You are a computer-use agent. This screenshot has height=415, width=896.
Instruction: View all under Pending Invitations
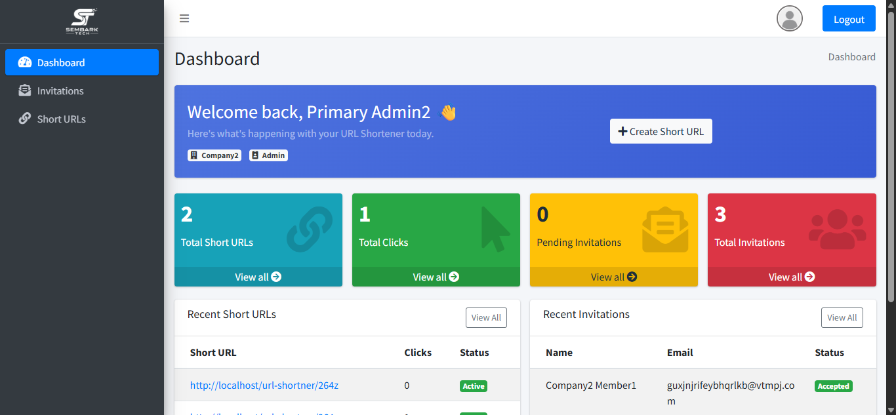[x=614, y=277]
